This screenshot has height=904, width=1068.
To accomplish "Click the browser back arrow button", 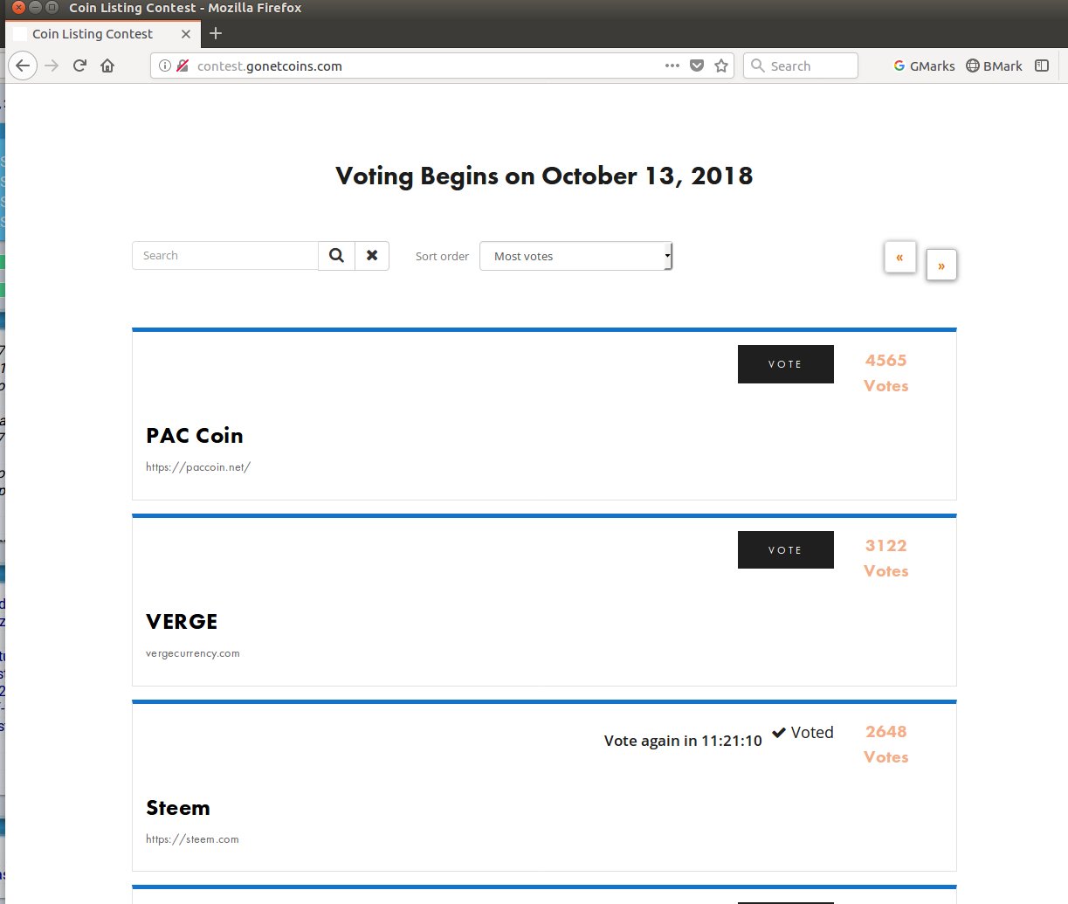I will tap(23, 66).
